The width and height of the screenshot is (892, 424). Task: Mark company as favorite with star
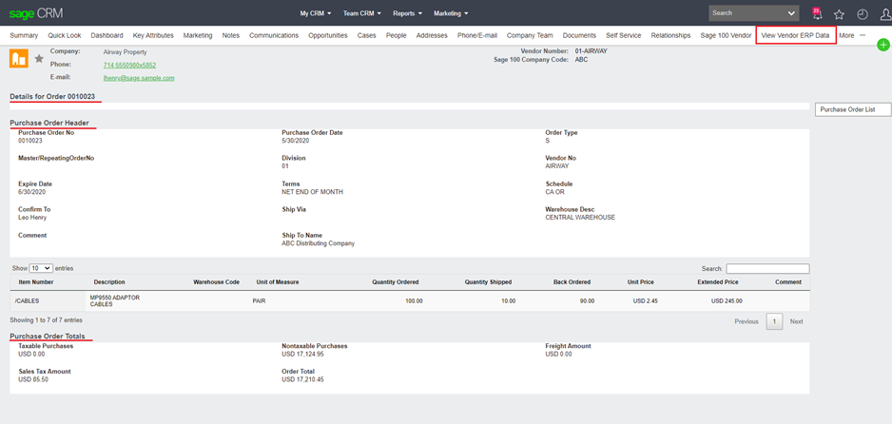pyautogui.click(x=39, y=59)
